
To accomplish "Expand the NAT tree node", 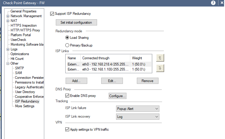I will [8, 21].
